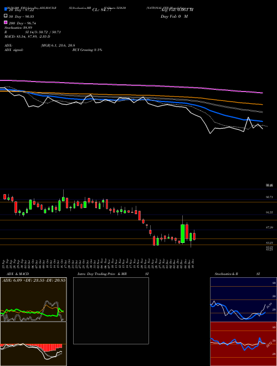Click the 91.55 price axis label
277x366 pixels.
pyautogui.click(x=270, y=212)
